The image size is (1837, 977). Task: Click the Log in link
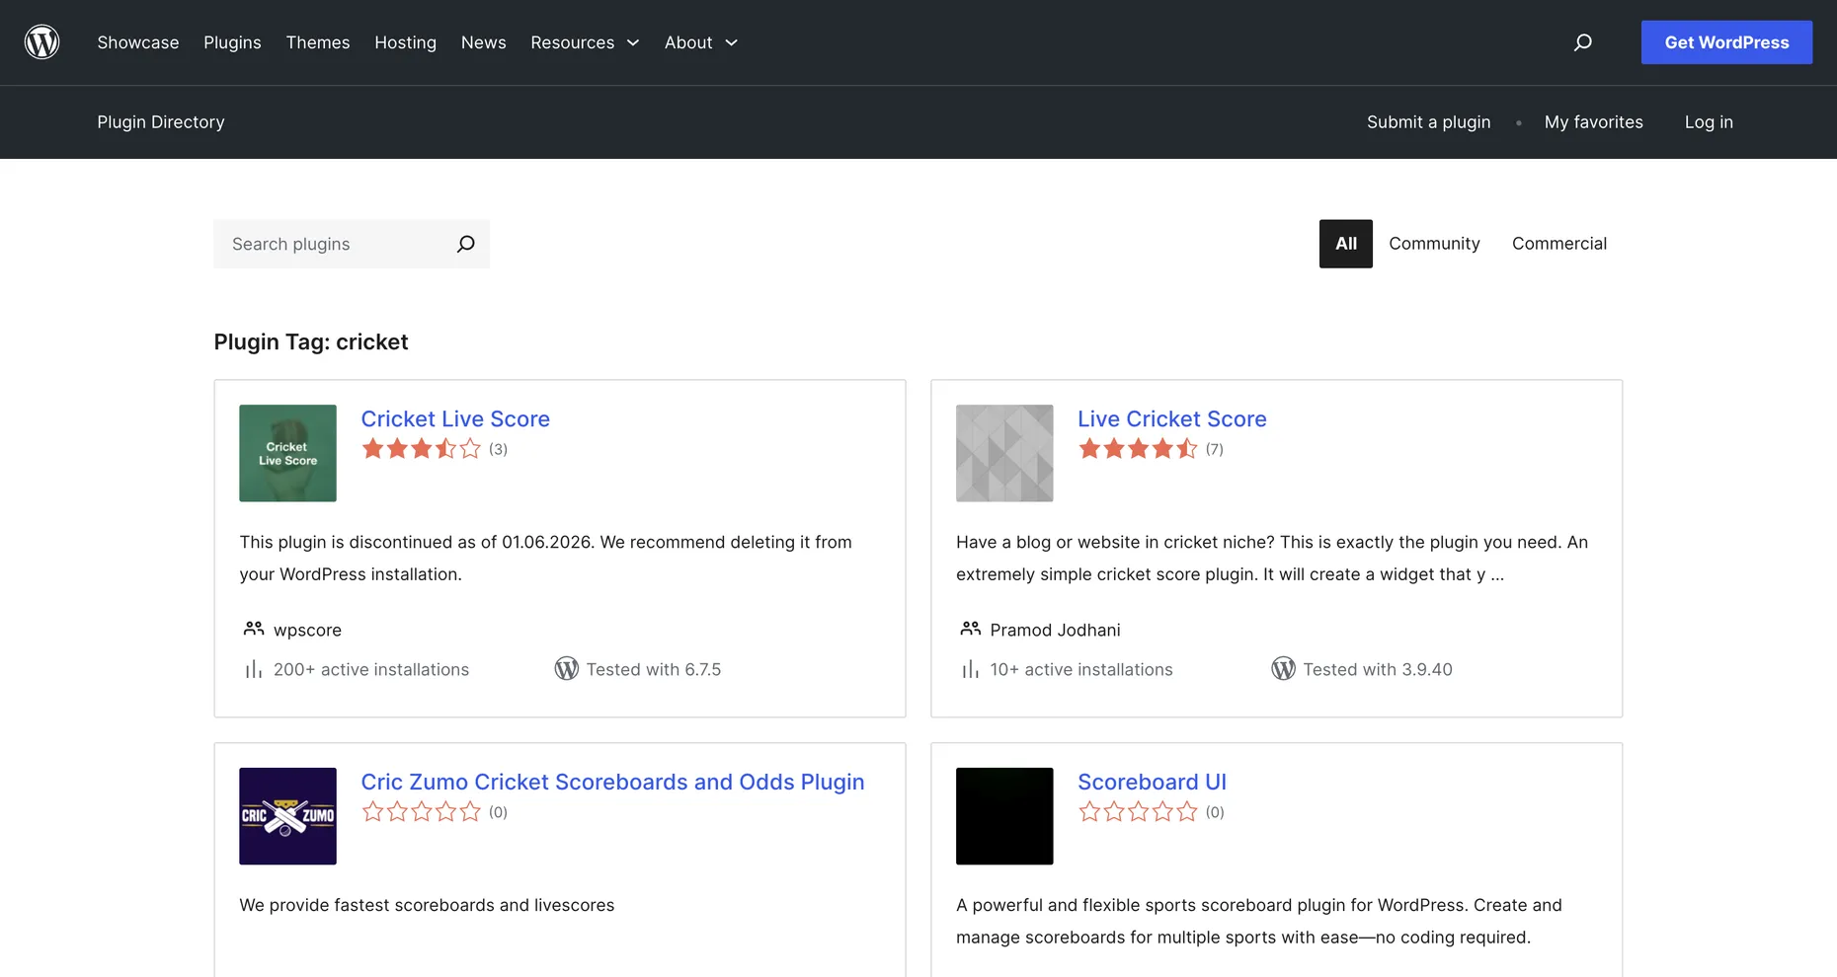pyautogui.click(x=1709, y=122)
